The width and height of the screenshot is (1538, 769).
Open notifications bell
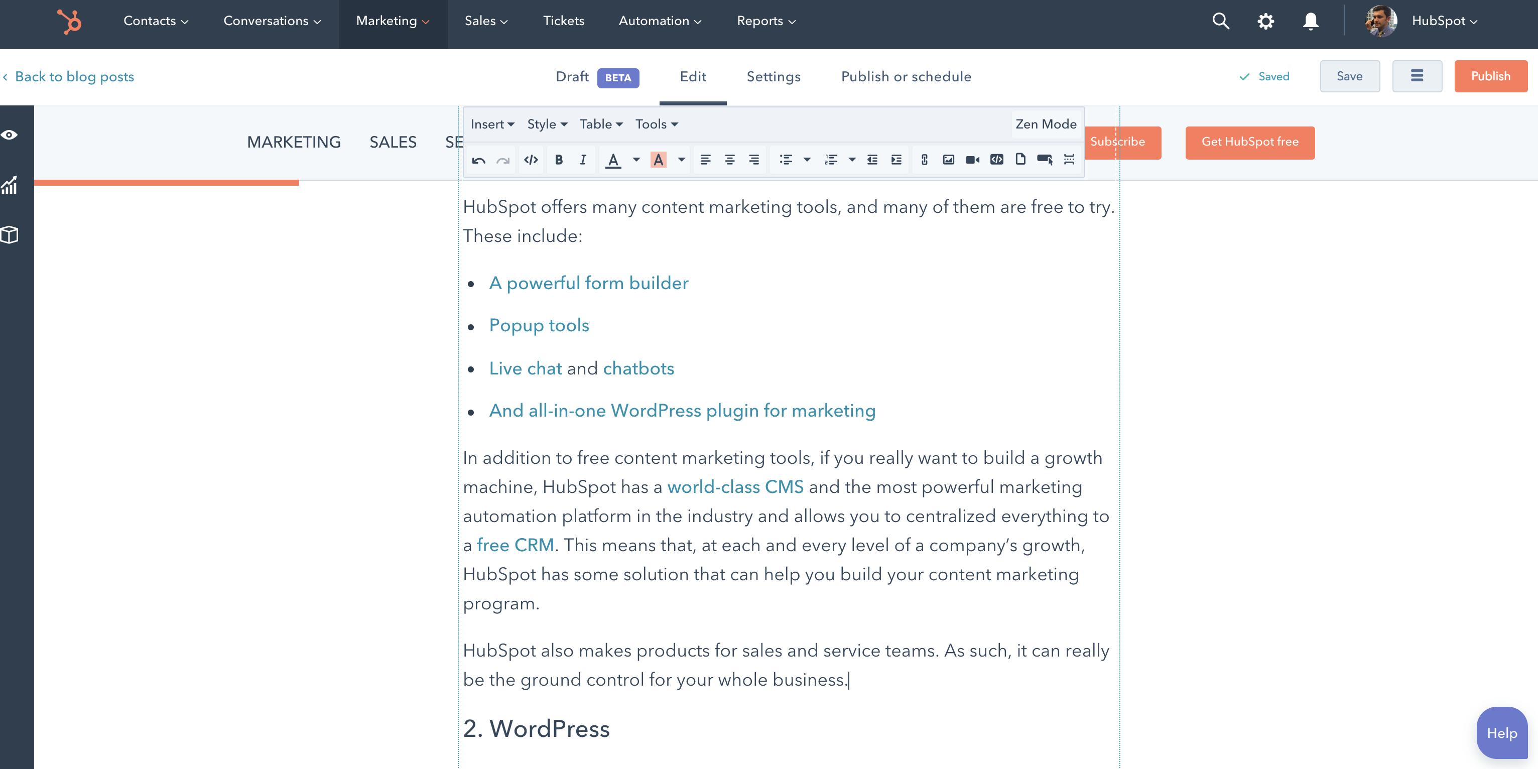[1311, 22]
